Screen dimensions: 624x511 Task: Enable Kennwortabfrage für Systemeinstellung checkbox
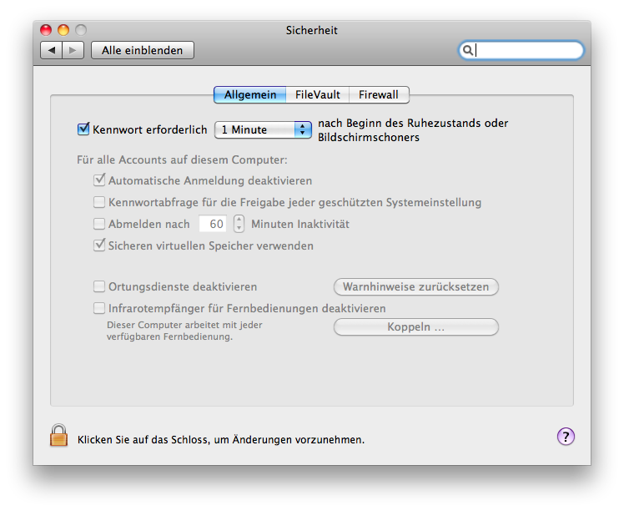99,202
